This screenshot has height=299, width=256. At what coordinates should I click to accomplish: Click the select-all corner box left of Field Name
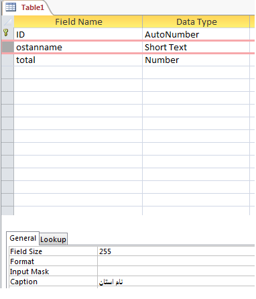coord(8,21)
